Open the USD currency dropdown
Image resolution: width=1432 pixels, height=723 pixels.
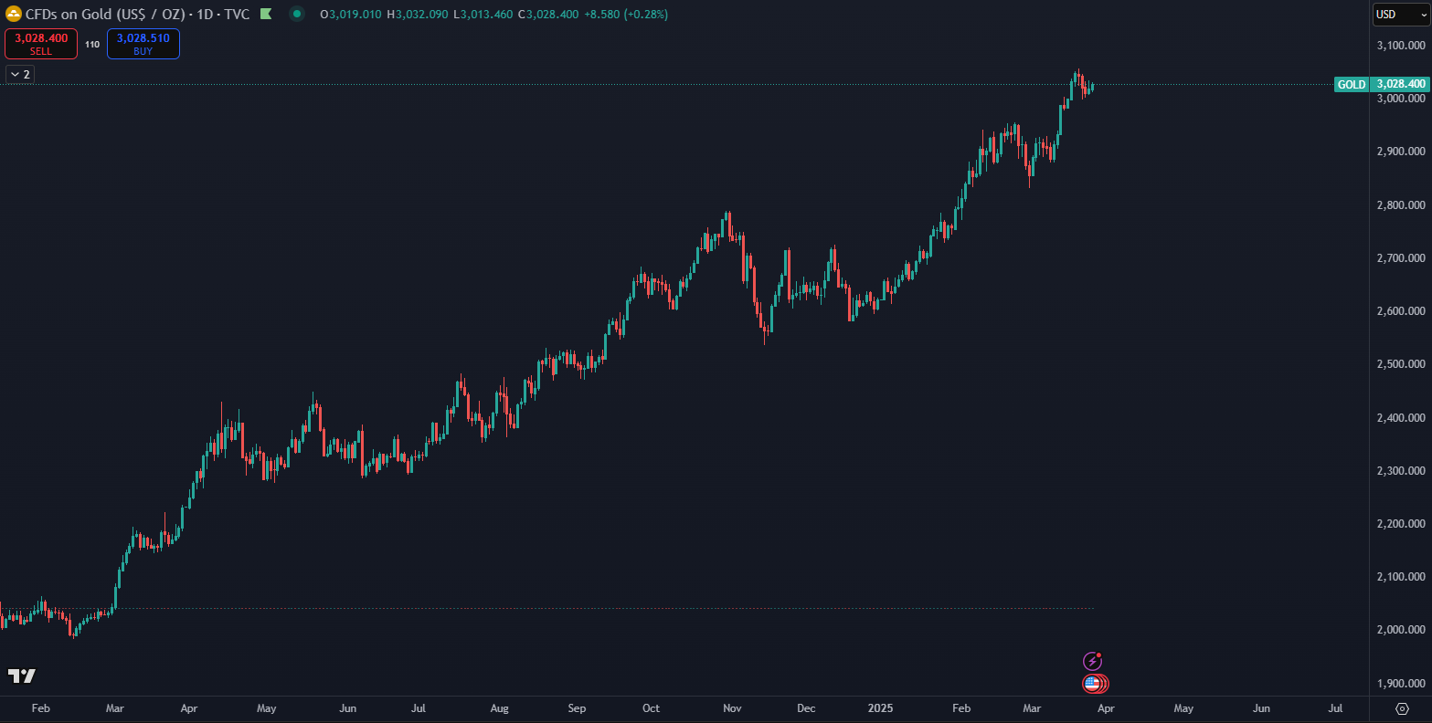(1401, 15)
